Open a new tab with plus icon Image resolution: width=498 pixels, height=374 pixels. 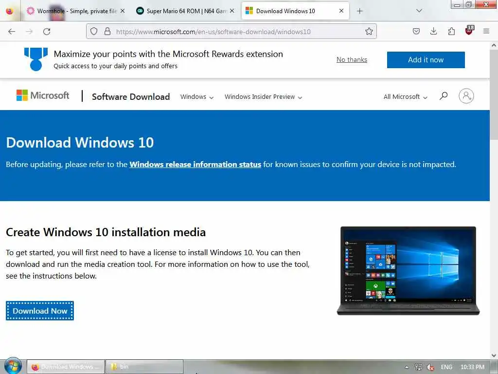pyautogui.click(x=359, y=11)
